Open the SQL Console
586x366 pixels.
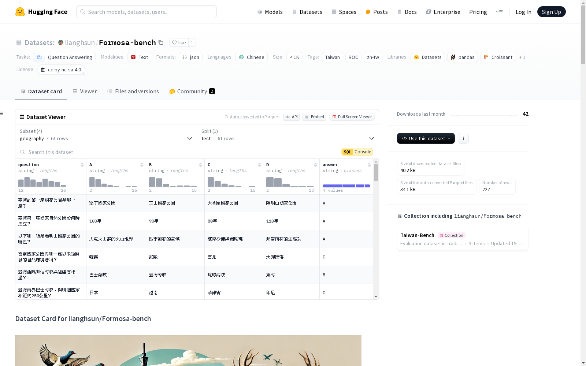357,152
